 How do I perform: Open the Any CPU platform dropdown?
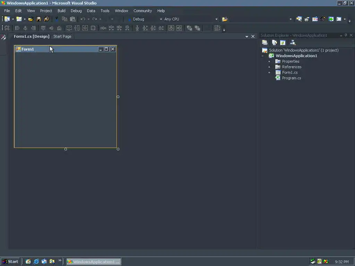click(x=216, y=19)
